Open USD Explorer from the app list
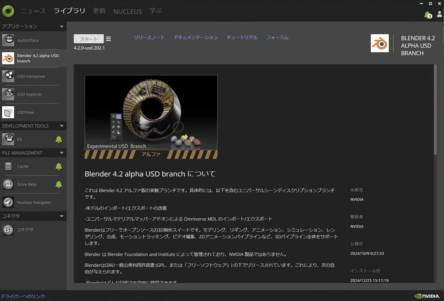This screenshot has height=301, width=444. pyautogui.click(x=8, y=94)
